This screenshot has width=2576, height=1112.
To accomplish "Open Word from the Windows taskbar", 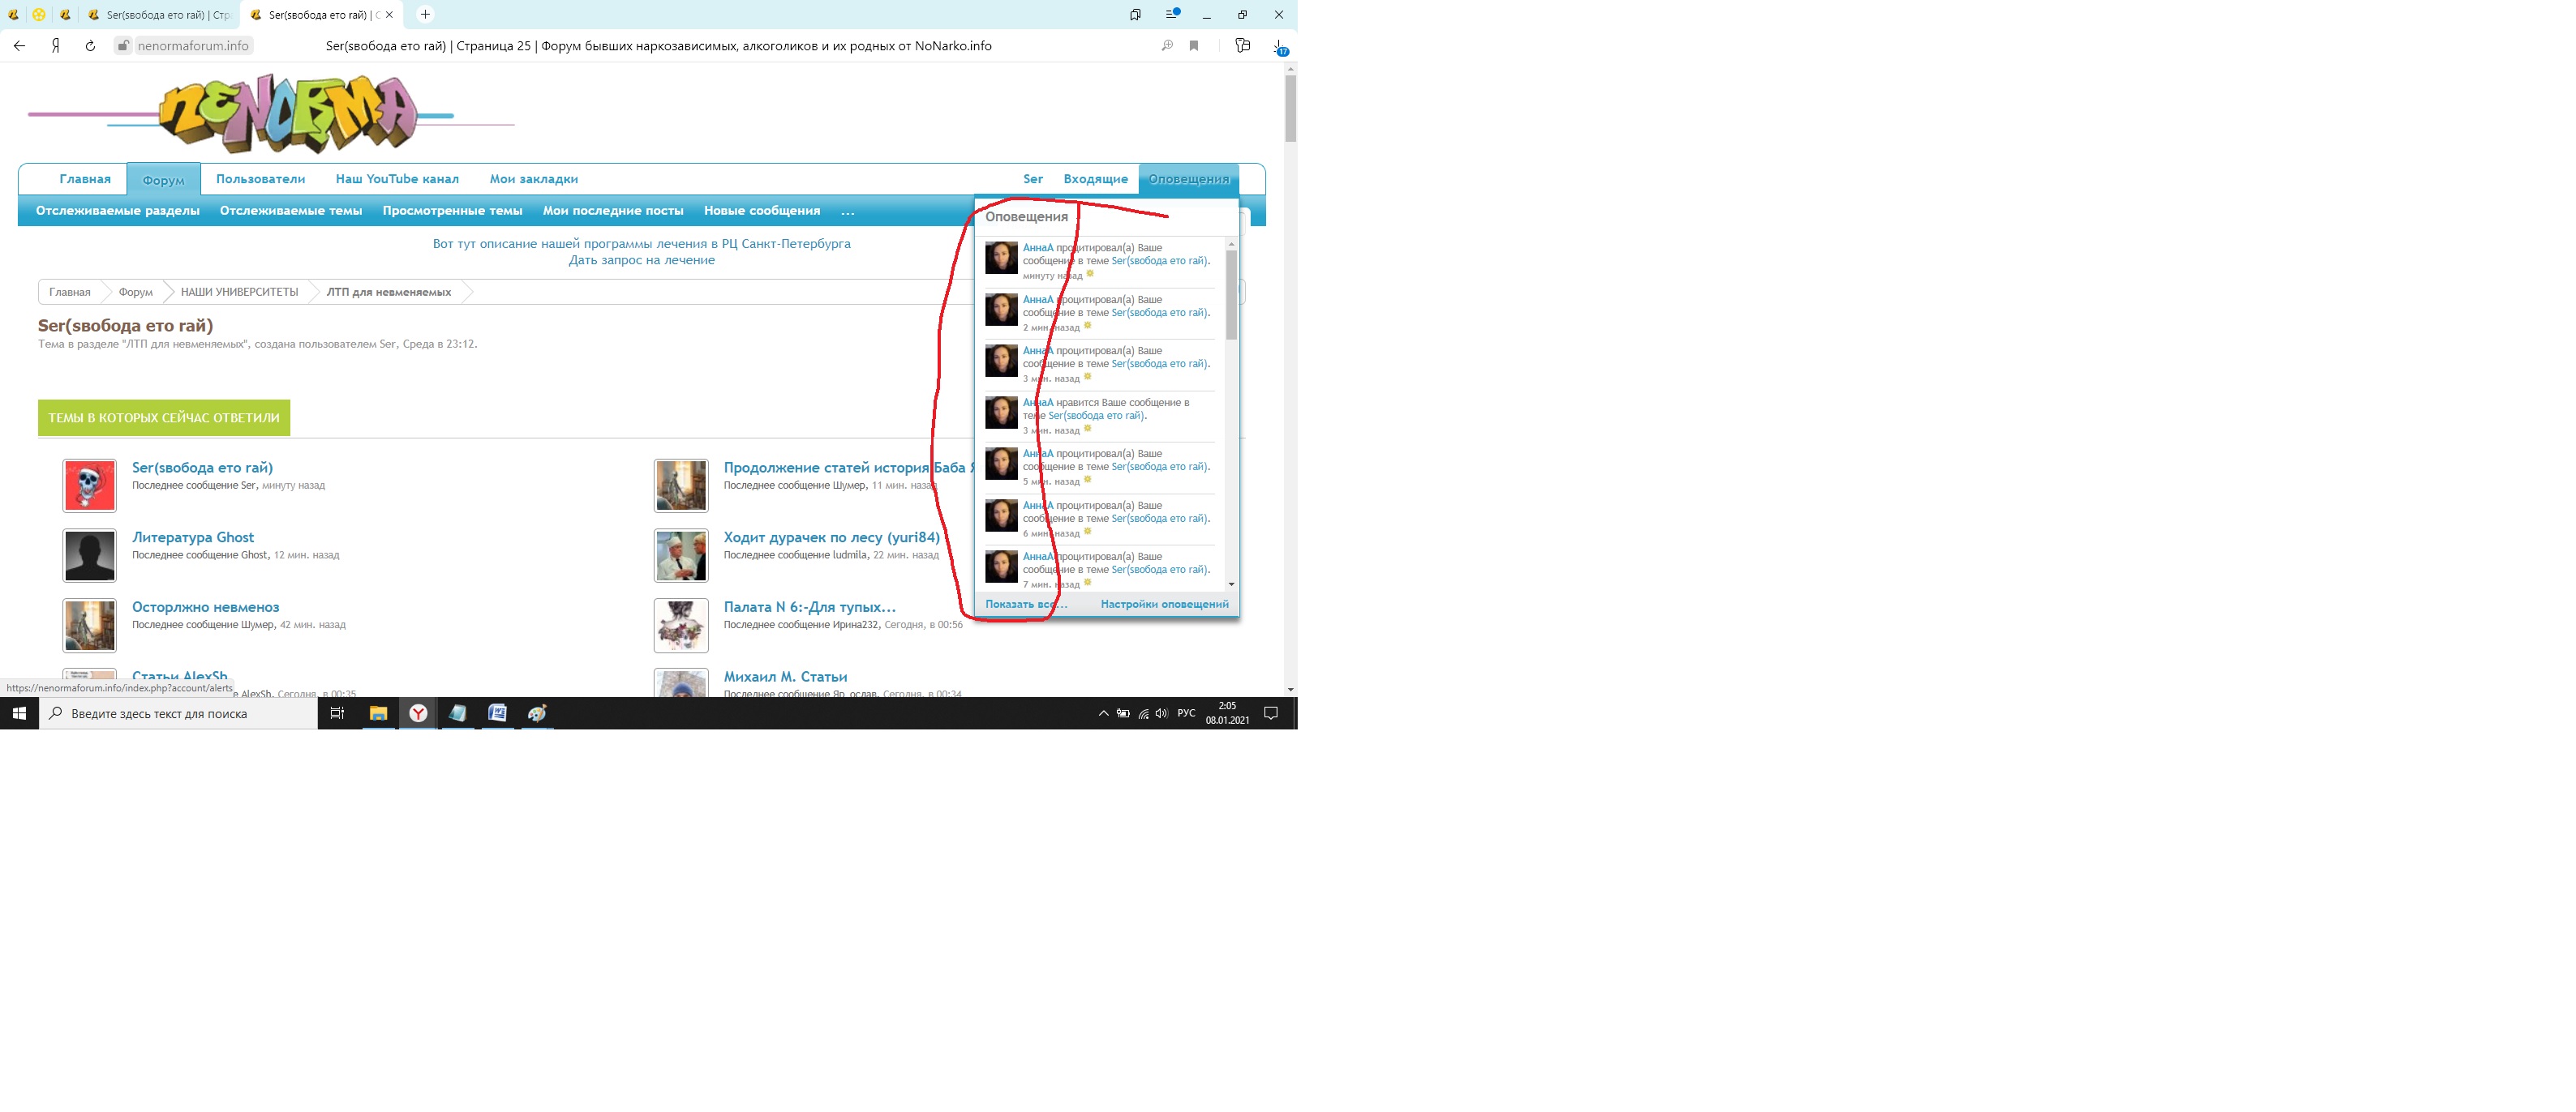I will click(x=497, y=713).
